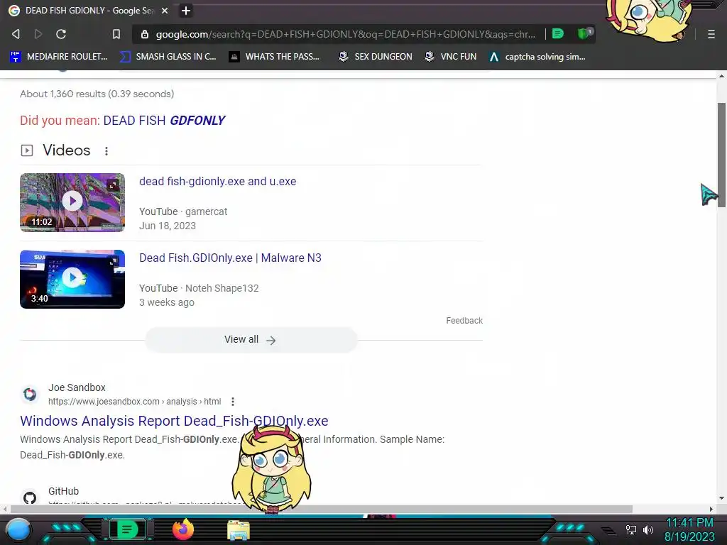Click 'YouTube · Noteh Shape132' source text

[199, 288]
